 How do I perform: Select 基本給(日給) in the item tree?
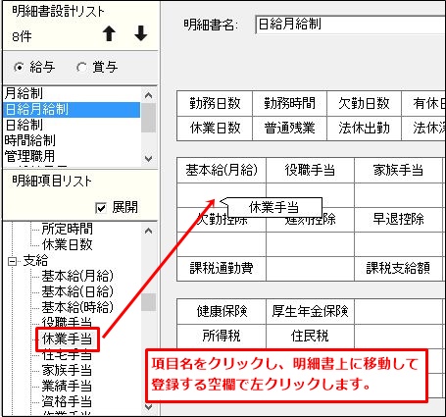[x=77, y=291]
